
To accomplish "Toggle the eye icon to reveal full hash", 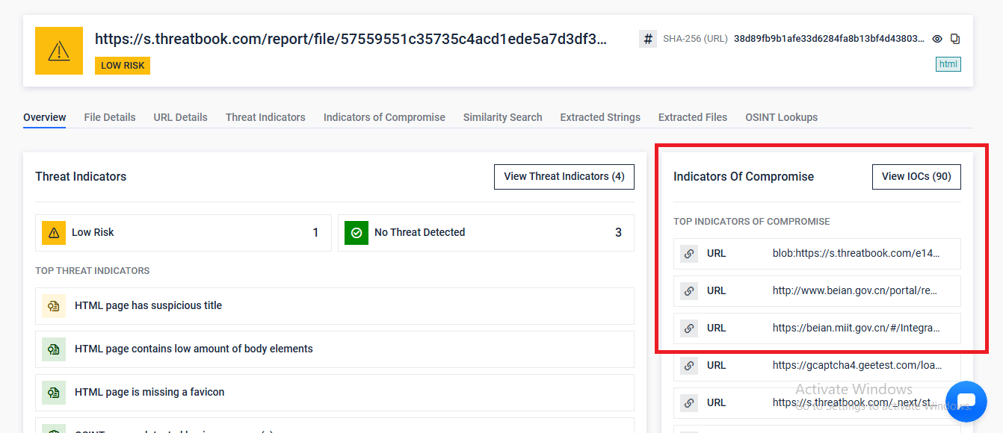I will click(937, 39).
